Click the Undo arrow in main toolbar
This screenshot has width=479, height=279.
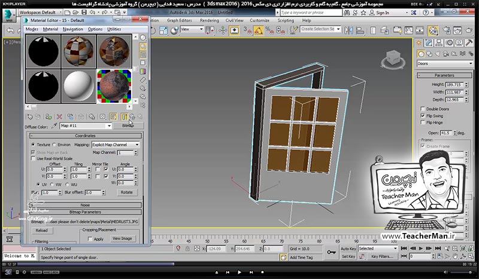click(x=10, y=30)
